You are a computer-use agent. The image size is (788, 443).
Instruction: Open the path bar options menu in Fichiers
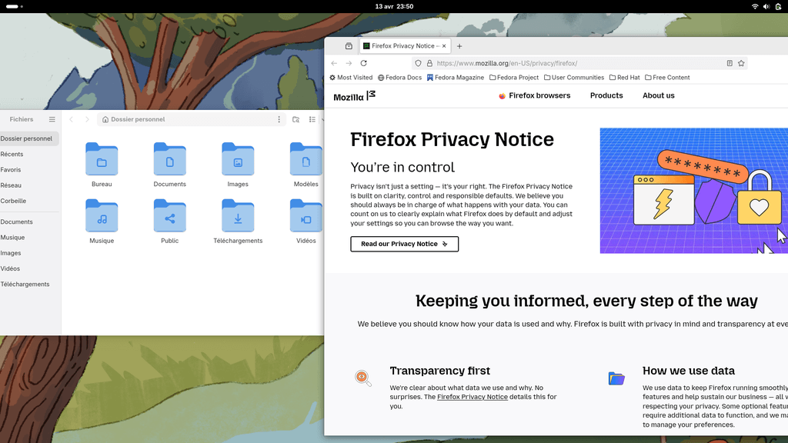pyautogui.click(x=279, y=119)
